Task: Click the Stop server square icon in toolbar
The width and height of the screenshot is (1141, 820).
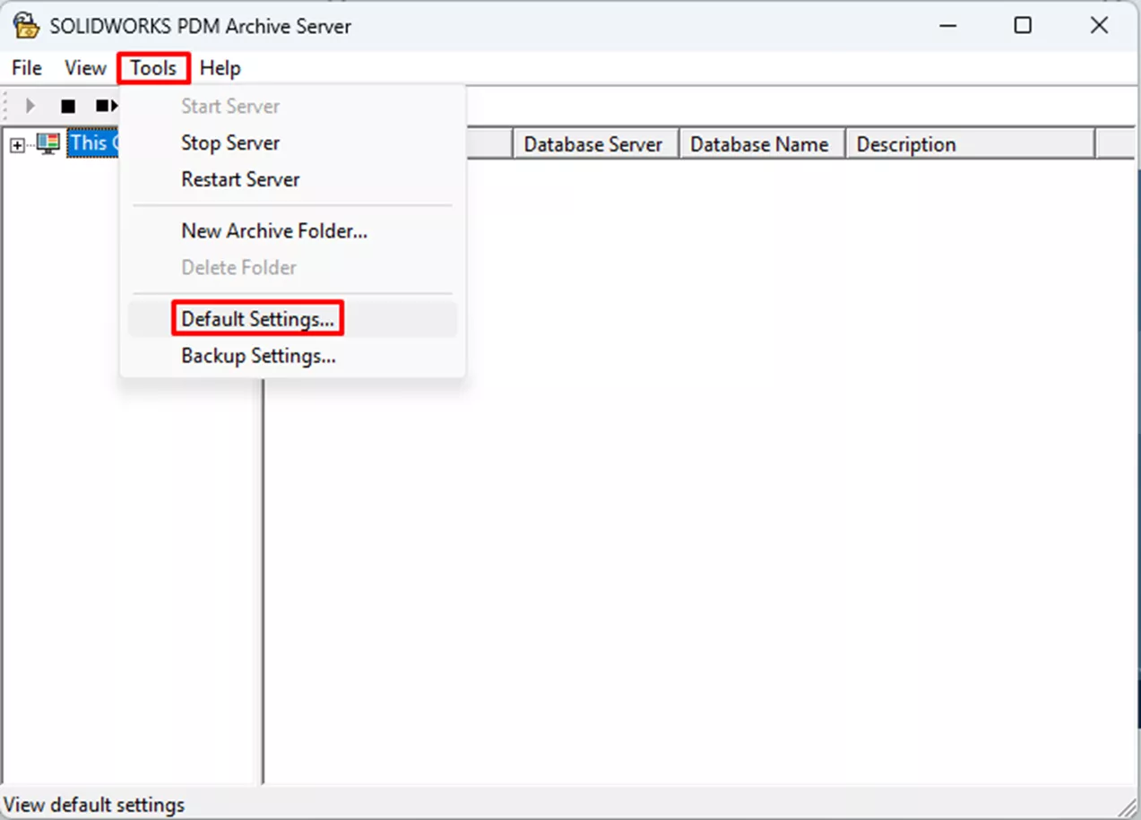Action: pos(68,106)
